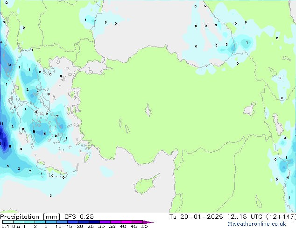Click the 1–2 mm legend color box
296x228 pixels.
[x=29, y=222]
